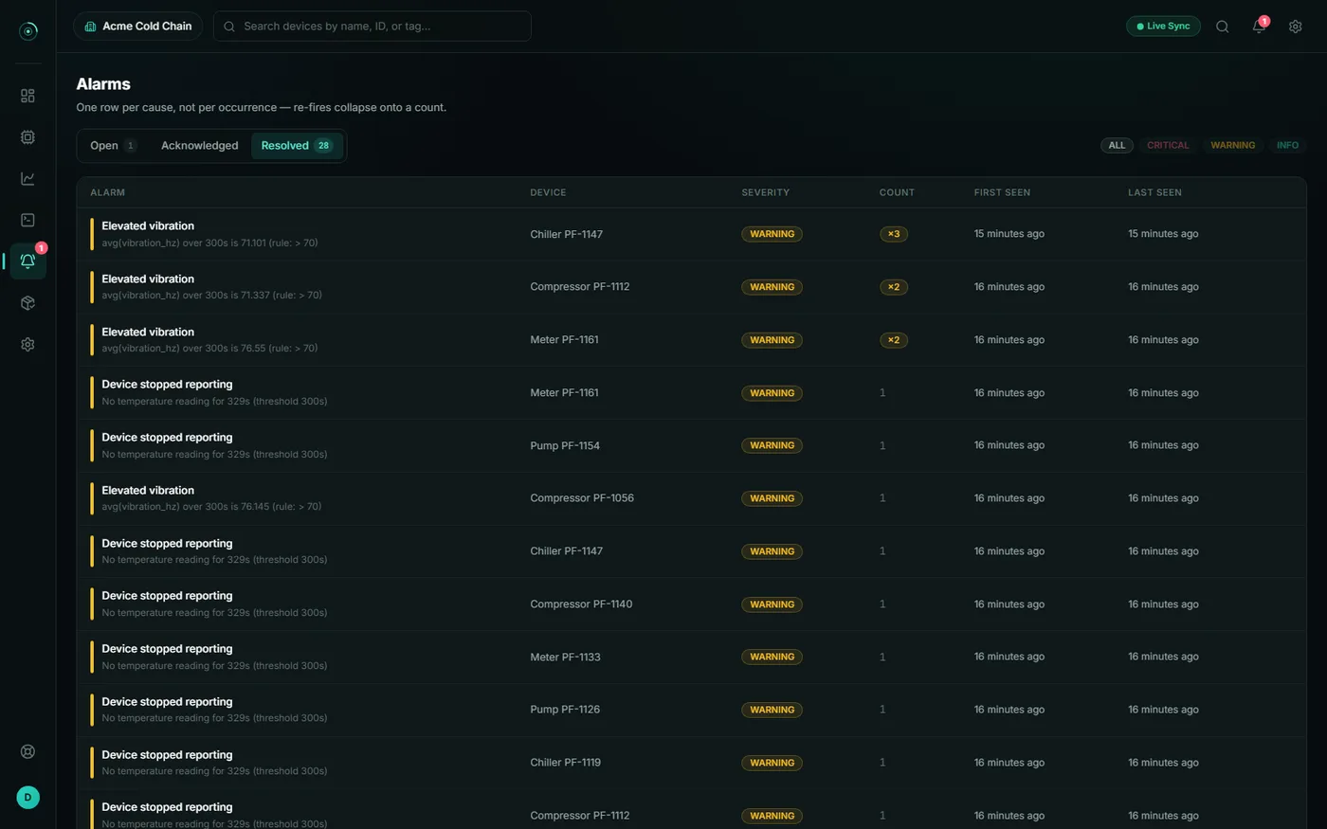Click the SEVERITY column header

[765, 192]
